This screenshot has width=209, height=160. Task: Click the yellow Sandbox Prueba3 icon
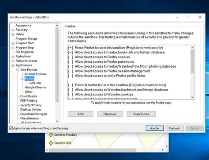click(51, 135)
